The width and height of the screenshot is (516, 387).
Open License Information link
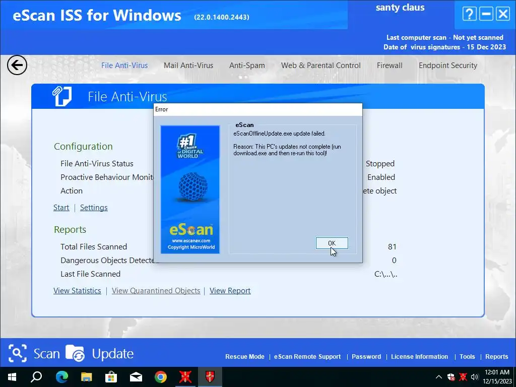click(420, 357)
